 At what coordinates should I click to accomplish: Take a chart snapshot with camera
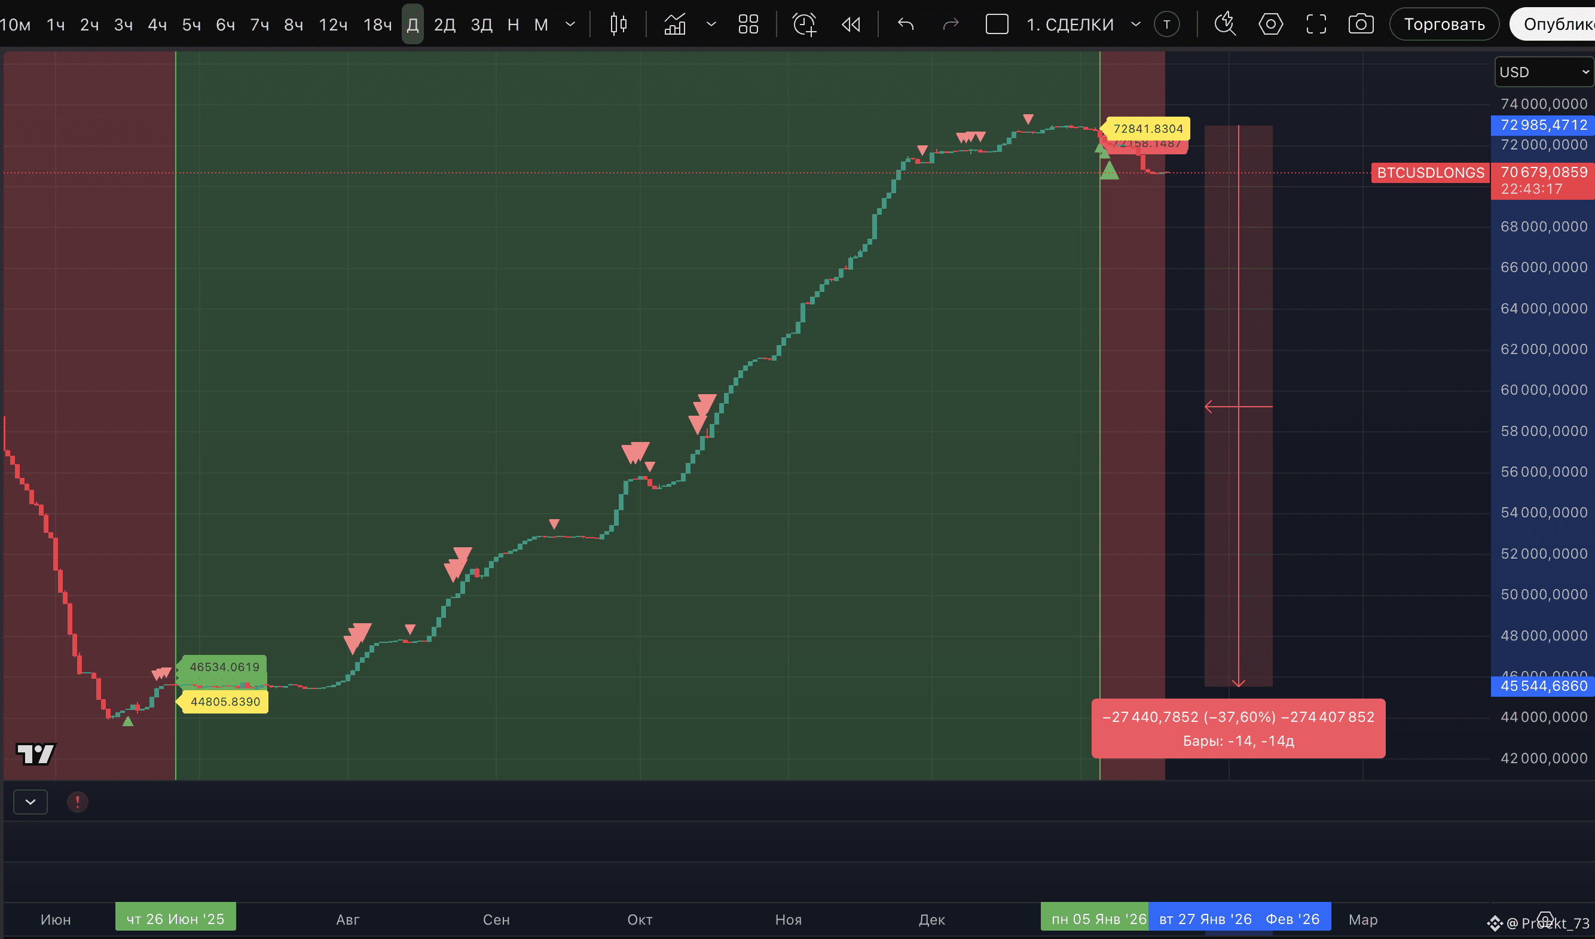click(x=1361, y=25)
